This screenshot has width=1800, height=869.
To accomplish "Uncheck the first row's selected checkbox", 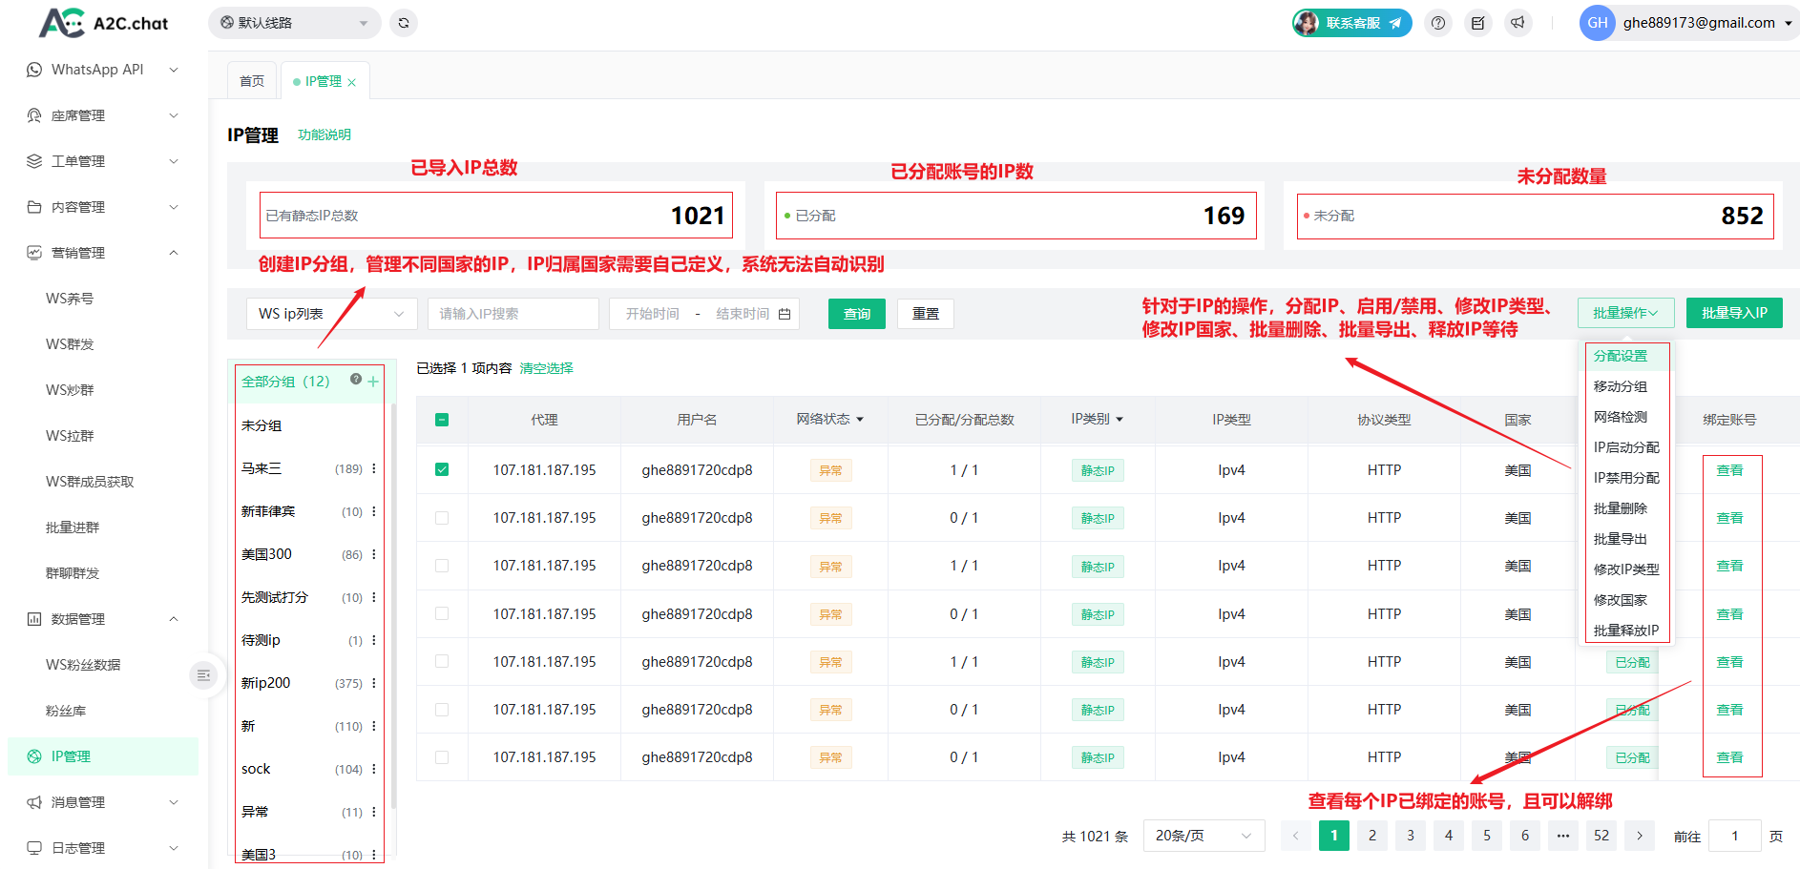I will point(442,469).
